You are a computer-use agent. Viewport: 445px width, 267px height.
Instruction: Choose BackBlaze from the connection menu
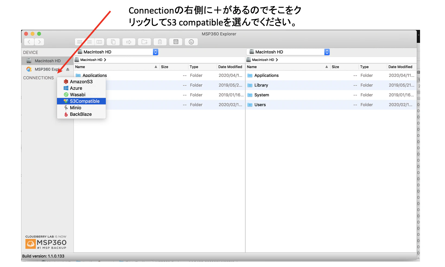(81, 114)
